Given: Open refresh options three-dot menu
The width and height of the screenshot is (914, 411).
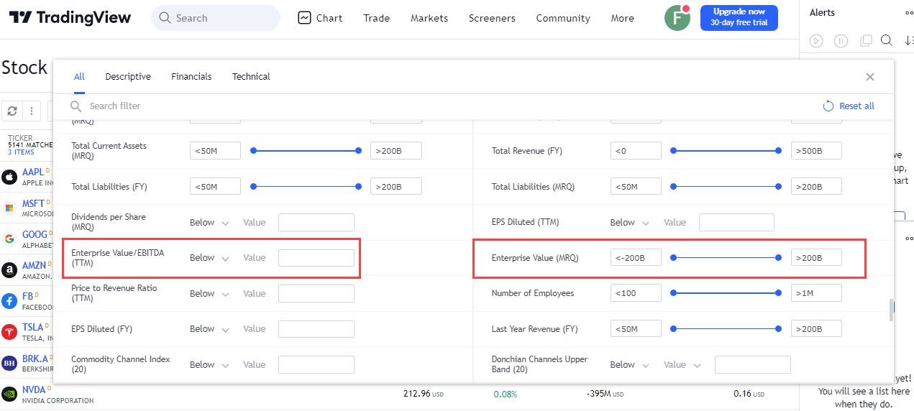Looking at the screenshot, I should [x=32, y=111].
